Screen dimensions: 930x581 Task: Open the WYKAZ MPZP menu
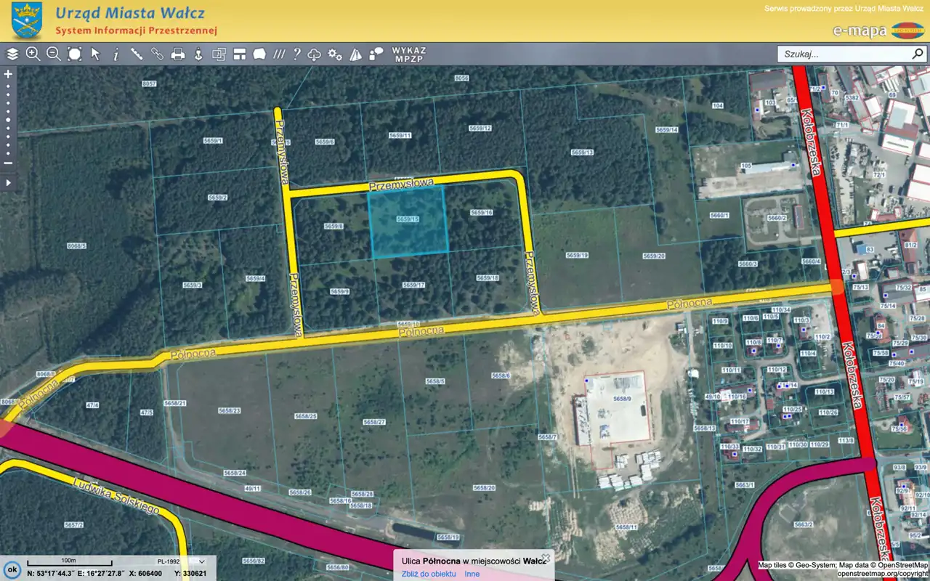[x=409, y=54]
